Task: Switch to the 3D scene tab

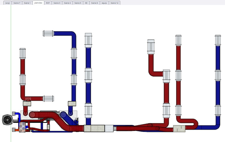Action: [86, 3]
